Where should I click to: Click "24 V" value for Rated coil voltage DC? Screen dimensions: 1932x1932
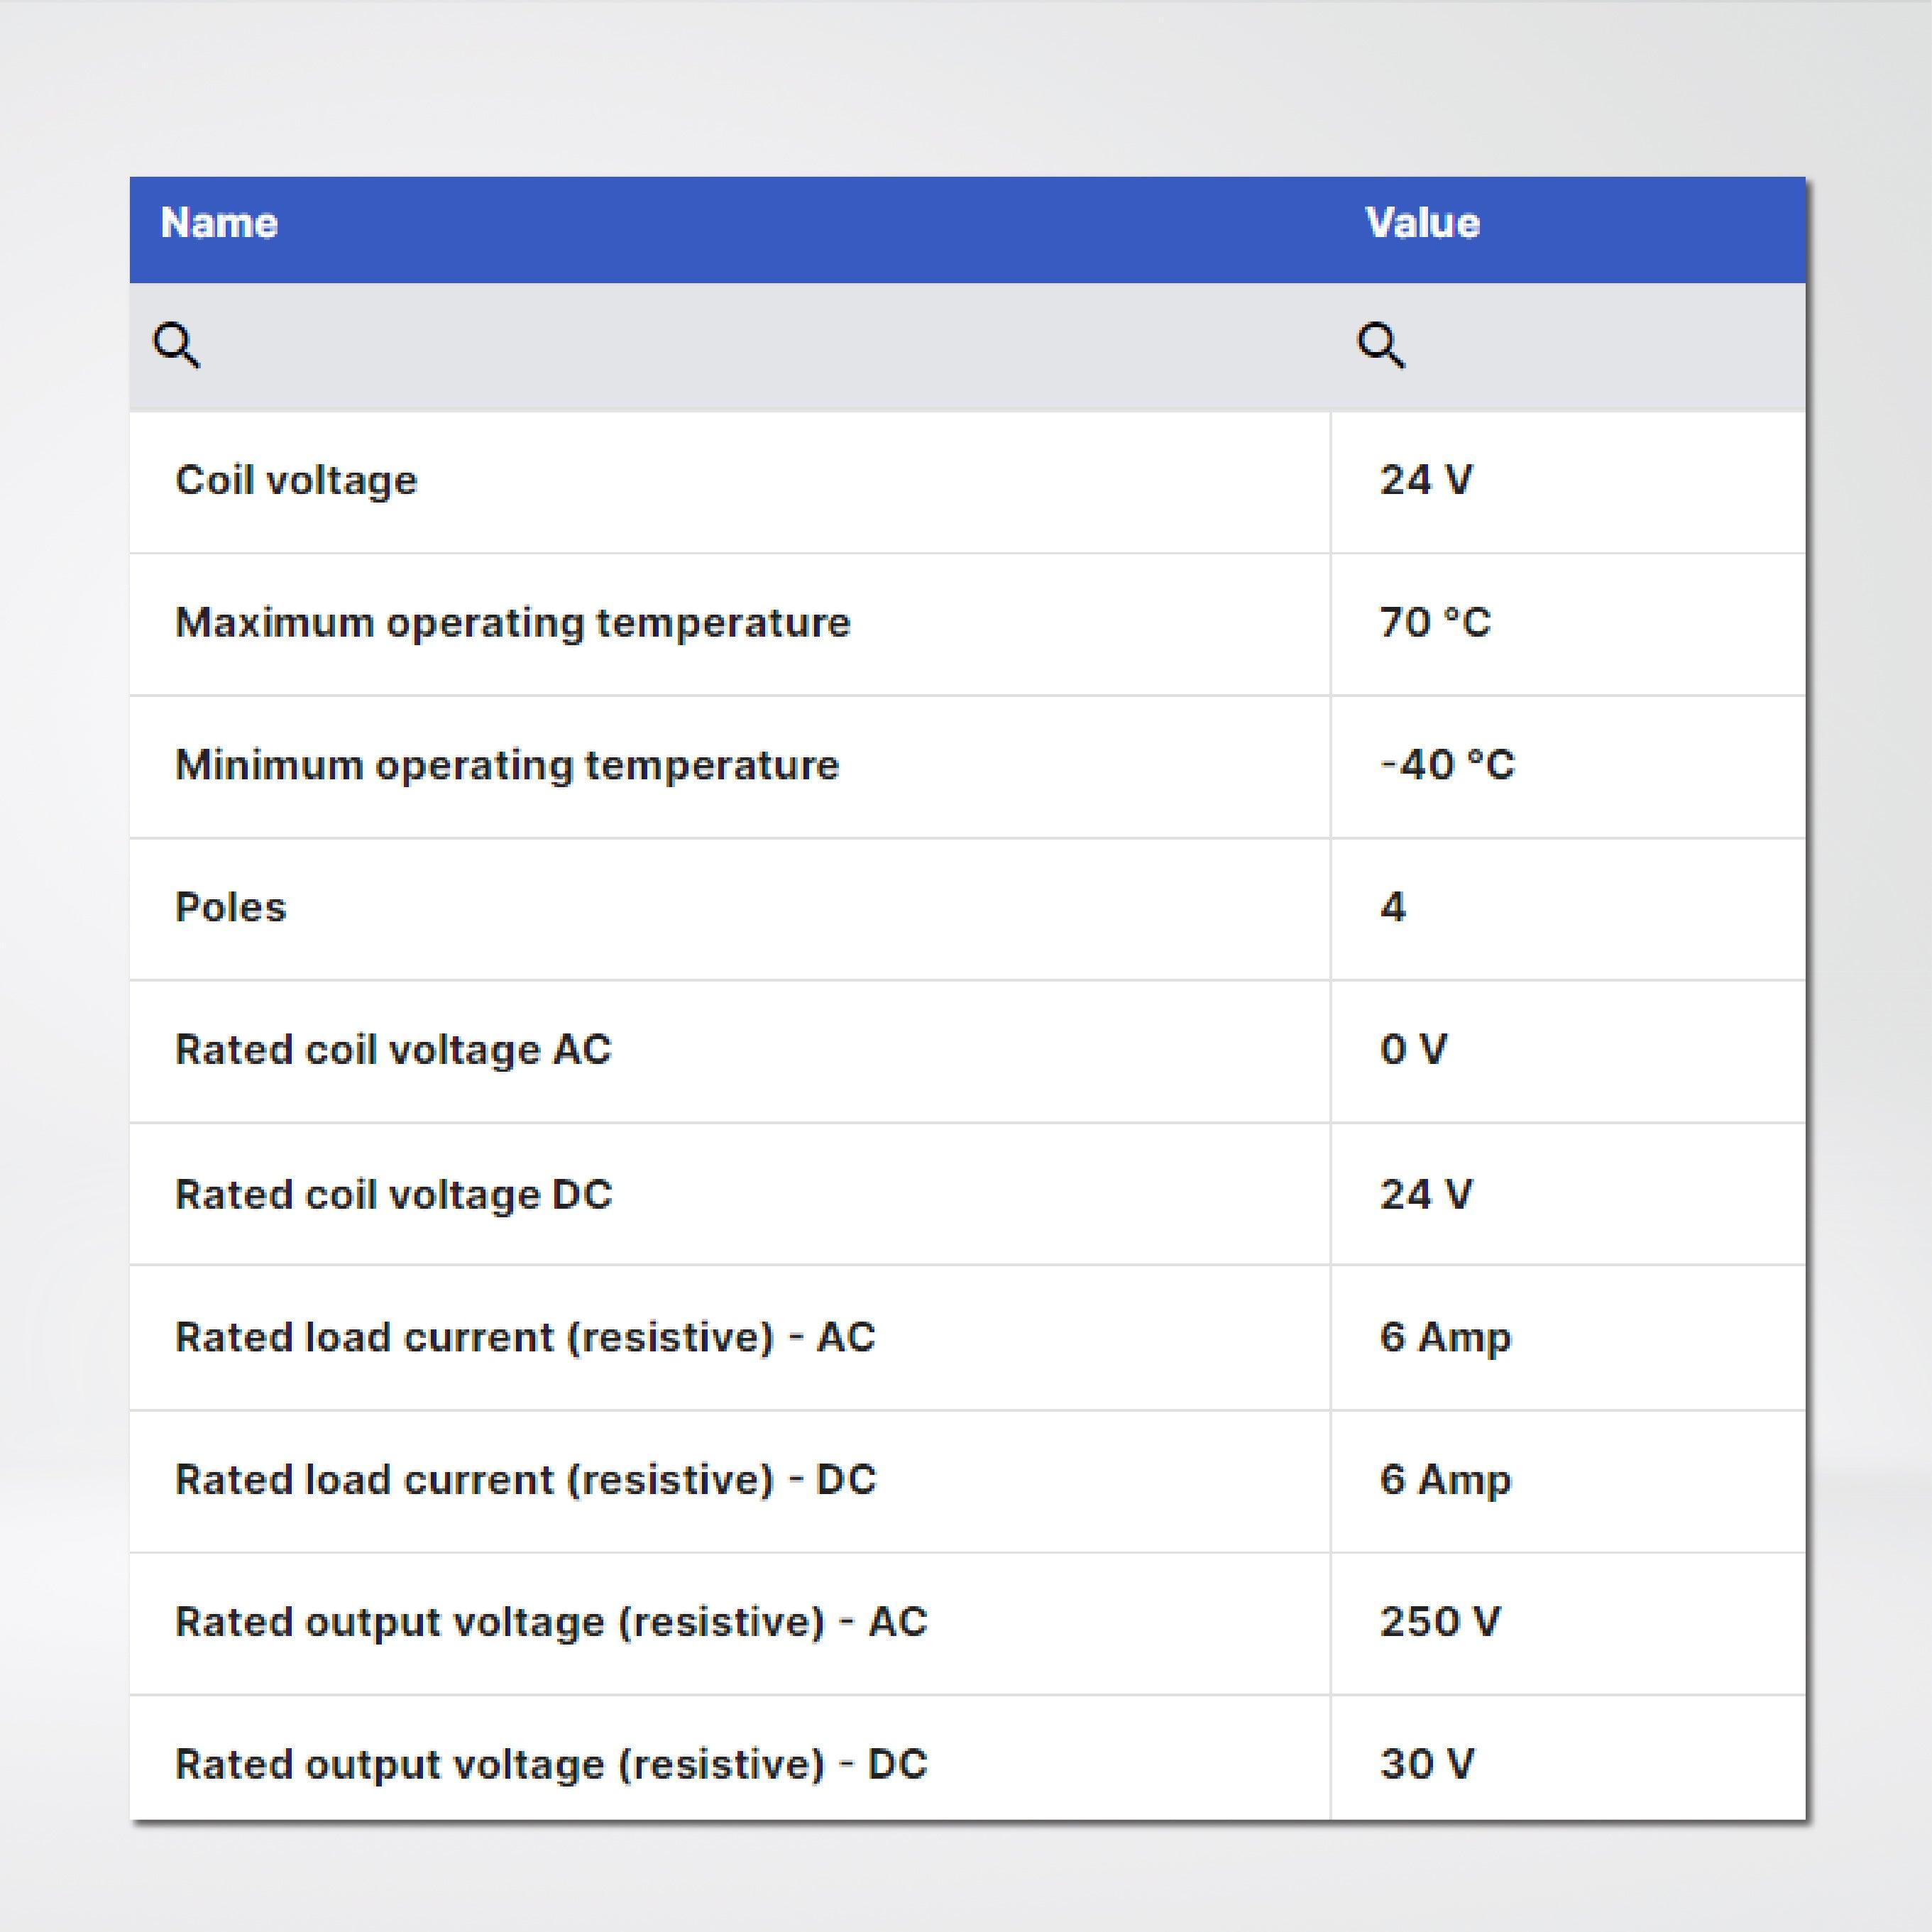1426,1195
